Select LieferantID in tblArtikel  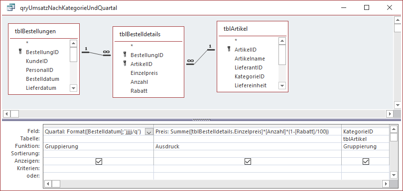(248, 67)
